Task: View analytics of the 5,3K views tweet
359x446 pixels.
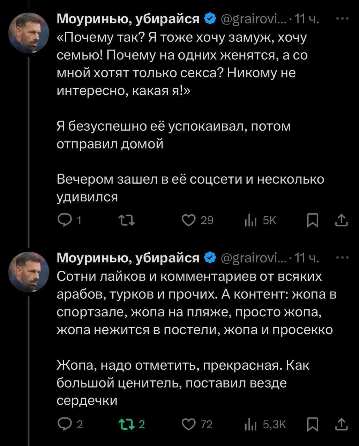Action: [x=251, y=424]
